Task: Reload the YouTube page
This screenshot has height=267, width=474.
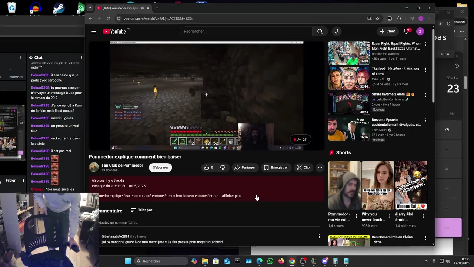Action: point(108,19)
